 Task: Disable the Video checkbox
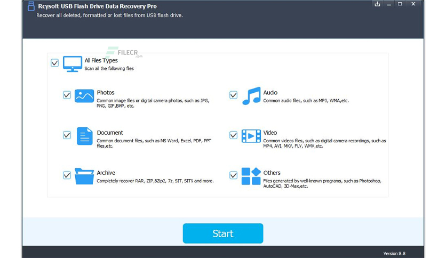pyautogui.click(x=233, y=135)
